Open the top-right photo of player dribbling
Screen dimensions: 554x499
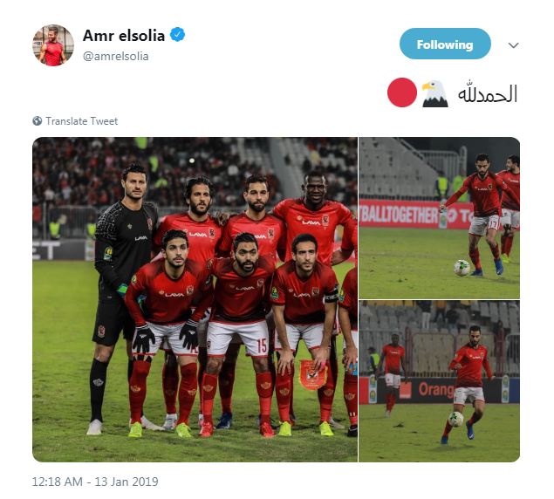[x=439, y=218]
